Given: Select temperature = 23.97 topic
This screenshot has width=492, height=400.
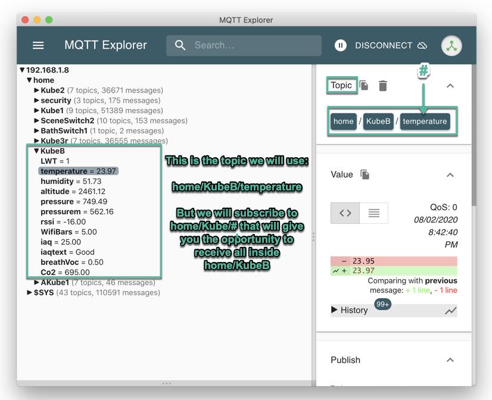Looking at the screenshot, I should (x=78, y=171).
